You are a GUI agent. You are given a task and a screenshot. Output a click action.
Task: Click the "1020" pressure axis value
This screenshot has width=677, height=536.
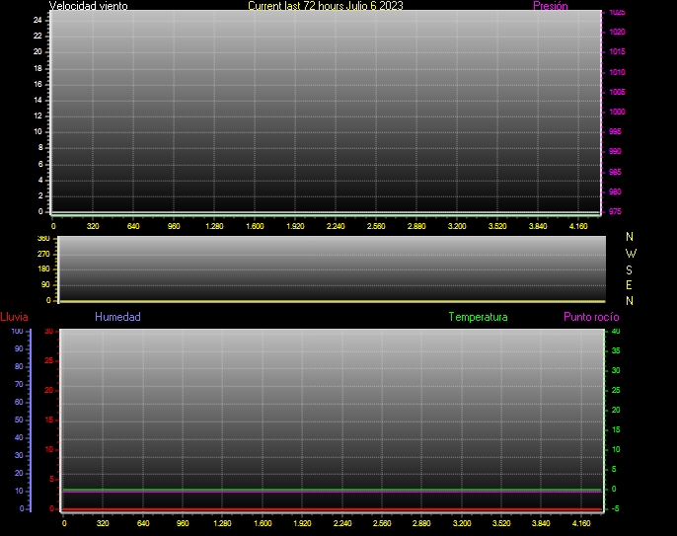(x=617, y=32)
